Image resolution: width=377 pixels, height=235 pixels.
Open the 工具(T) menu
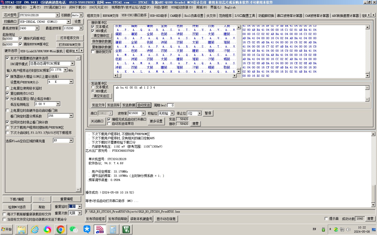[35, 7]
